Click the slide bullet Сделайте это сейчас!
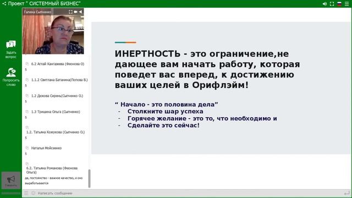Image resolution: width=352 pixels, height=198 pixels. coord(163,125)
